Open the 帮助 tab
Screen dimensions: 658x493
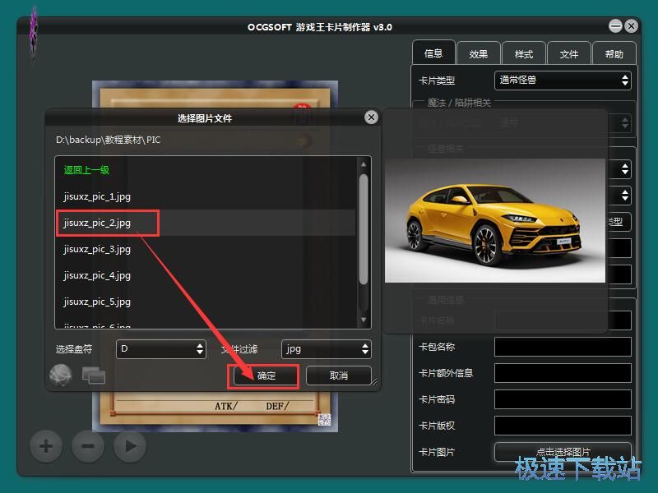click(x=614, y=53)
